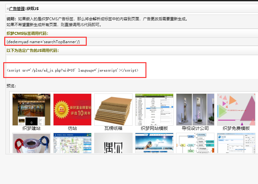Click the 瓦楞纸箱 caption link
The height and width of the screenshot is (184, 258).
click(x=114, y=128)
